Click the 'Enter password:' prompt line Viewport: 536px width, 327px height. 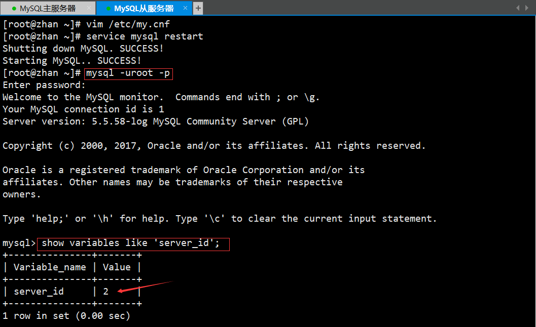click(x=44, y=85)
